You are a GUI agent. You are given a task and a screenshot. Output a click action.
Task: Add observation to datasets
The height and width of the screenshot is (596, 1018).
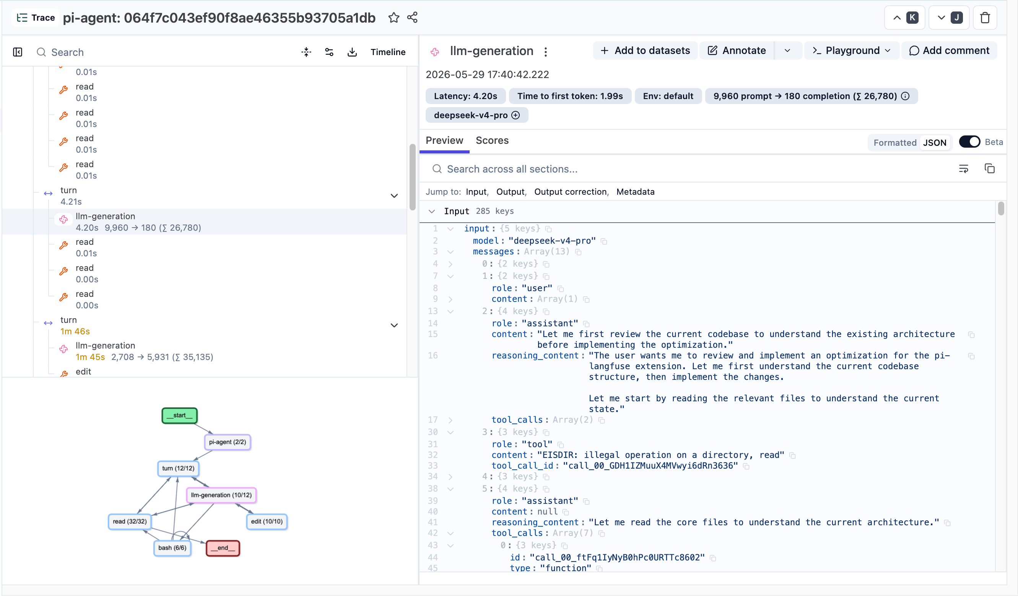[x=645, y=50]
